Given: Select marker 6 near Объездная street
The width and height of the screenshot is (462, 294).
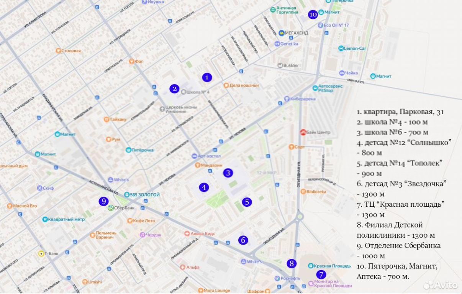Looking at the screenshot, I should pos(243,240).
